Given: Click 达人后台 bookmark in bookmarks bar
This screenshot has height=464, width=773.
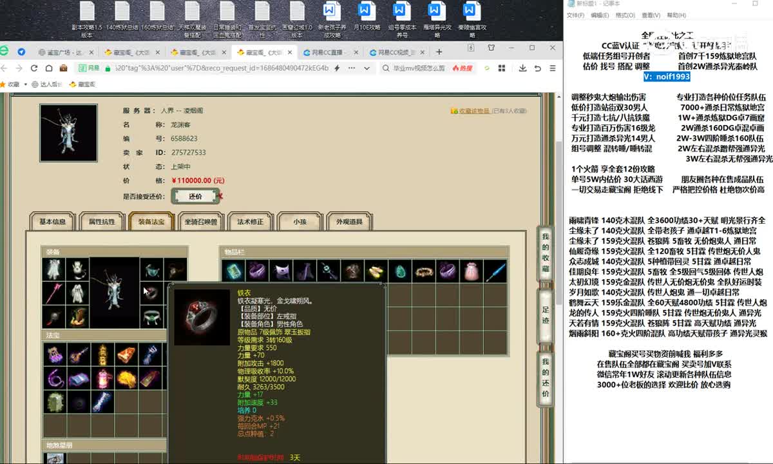Looking at the screenshot, I should point(46,84).
